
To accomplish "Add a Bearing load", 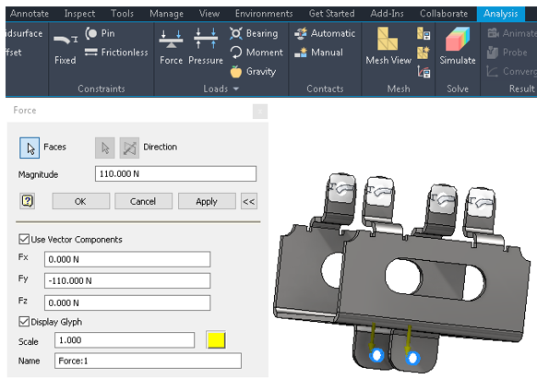I will tap(254, 33).
